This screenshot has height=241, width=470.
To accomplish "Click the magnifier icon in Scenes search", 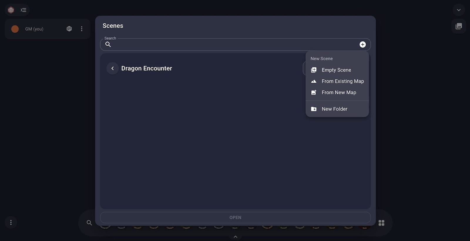I will 108,44.
